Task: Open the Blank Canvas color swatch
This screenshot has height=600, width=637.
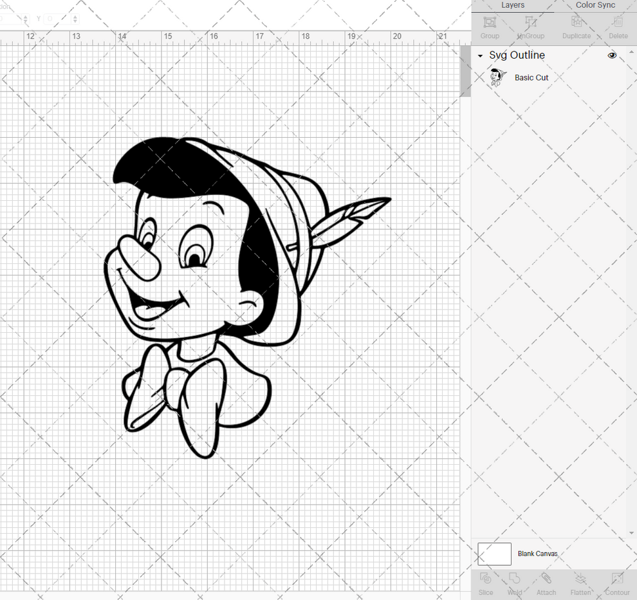Action: click(x=494, y=554)
